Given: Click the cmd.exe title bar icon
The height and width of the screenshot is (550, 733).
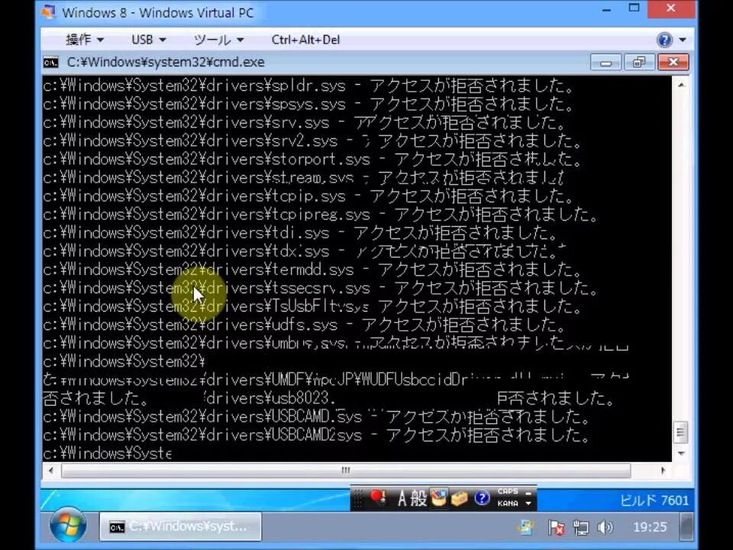Looking at the screenshot, I should pyautogui.click(x=50, y=62).
